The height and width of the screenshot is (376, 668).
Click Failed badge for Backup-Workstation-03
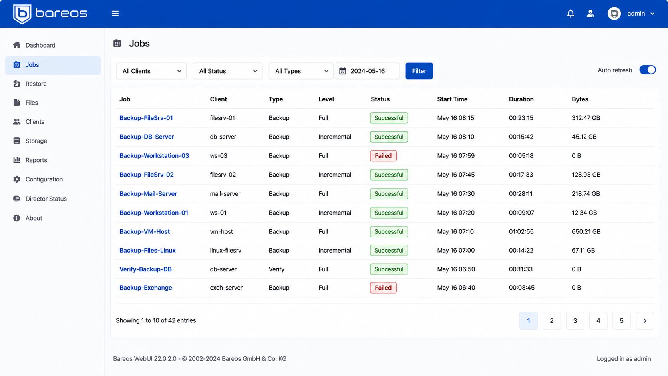pos(383,156)
